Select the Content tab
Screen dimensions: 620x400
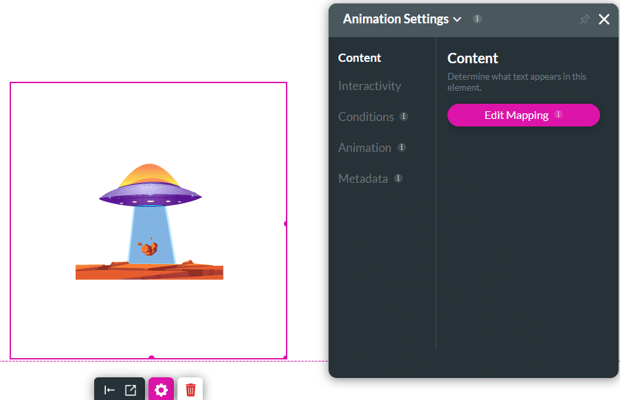(359, 58)
